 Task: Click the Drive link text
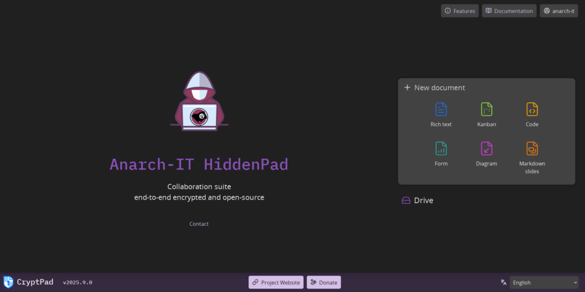coord(423,201)
